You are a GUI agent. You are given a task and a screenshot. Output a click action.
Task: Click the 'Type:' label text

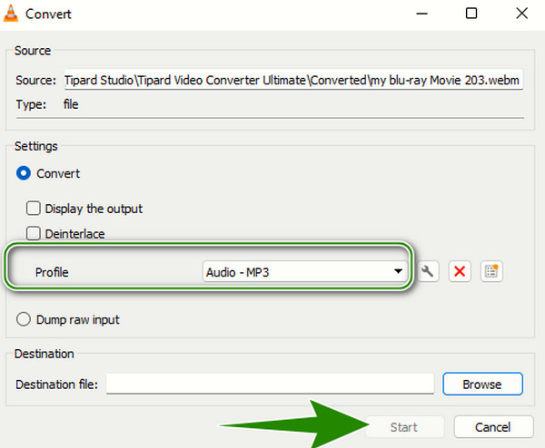31,104
